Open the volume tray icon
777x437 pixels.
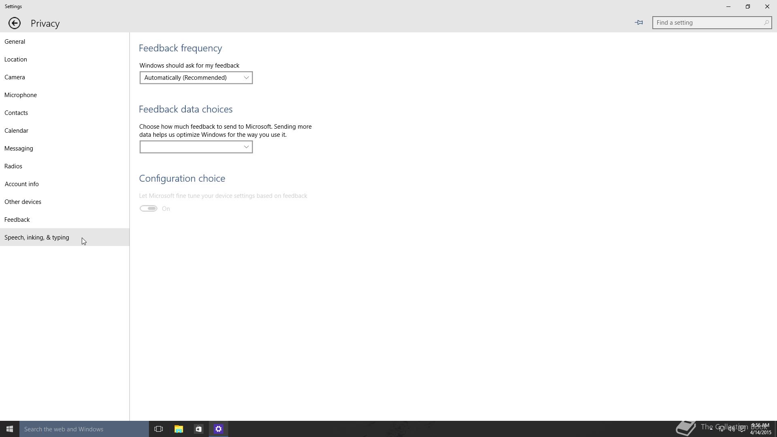[732, 429]
